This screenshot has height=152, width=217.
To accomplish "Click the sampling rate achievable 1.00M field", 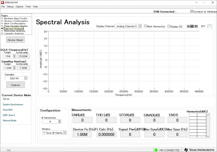I will [x=23, y=68].
